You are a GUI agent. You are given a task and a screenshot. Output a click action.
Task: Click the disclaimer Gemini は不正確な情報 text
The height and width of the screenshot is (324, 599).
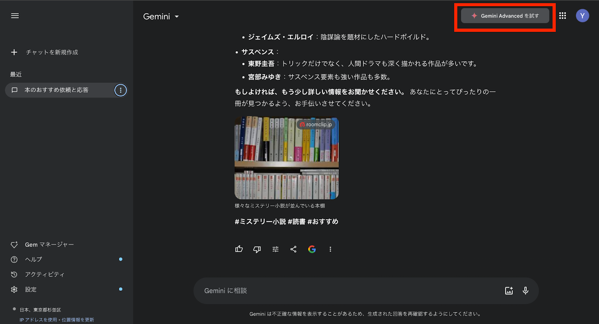[x=365, y=314]
